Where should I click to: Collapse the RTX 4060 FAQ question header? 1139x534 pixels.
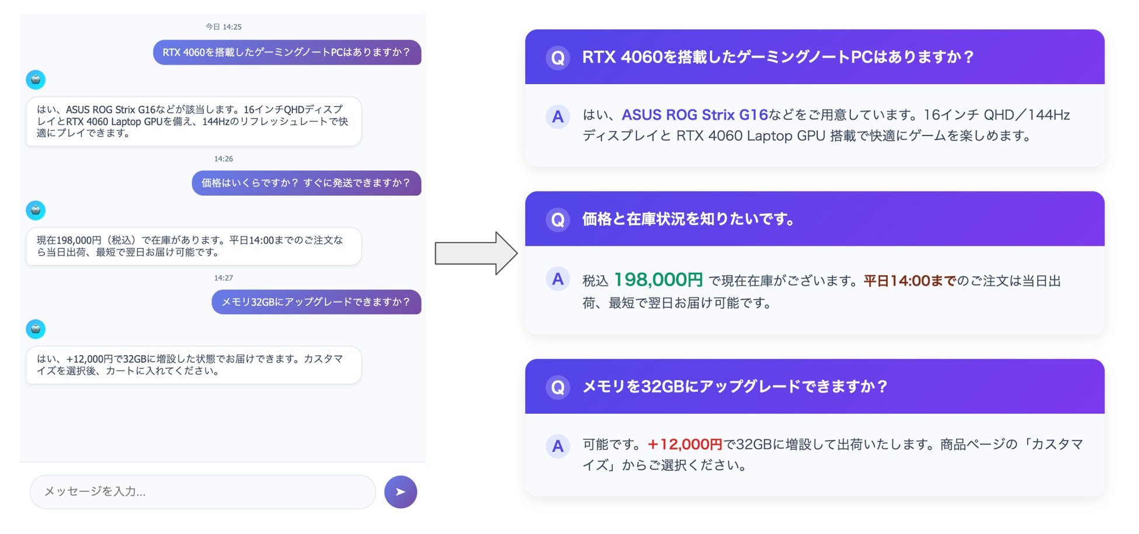[x=814, y=57]
